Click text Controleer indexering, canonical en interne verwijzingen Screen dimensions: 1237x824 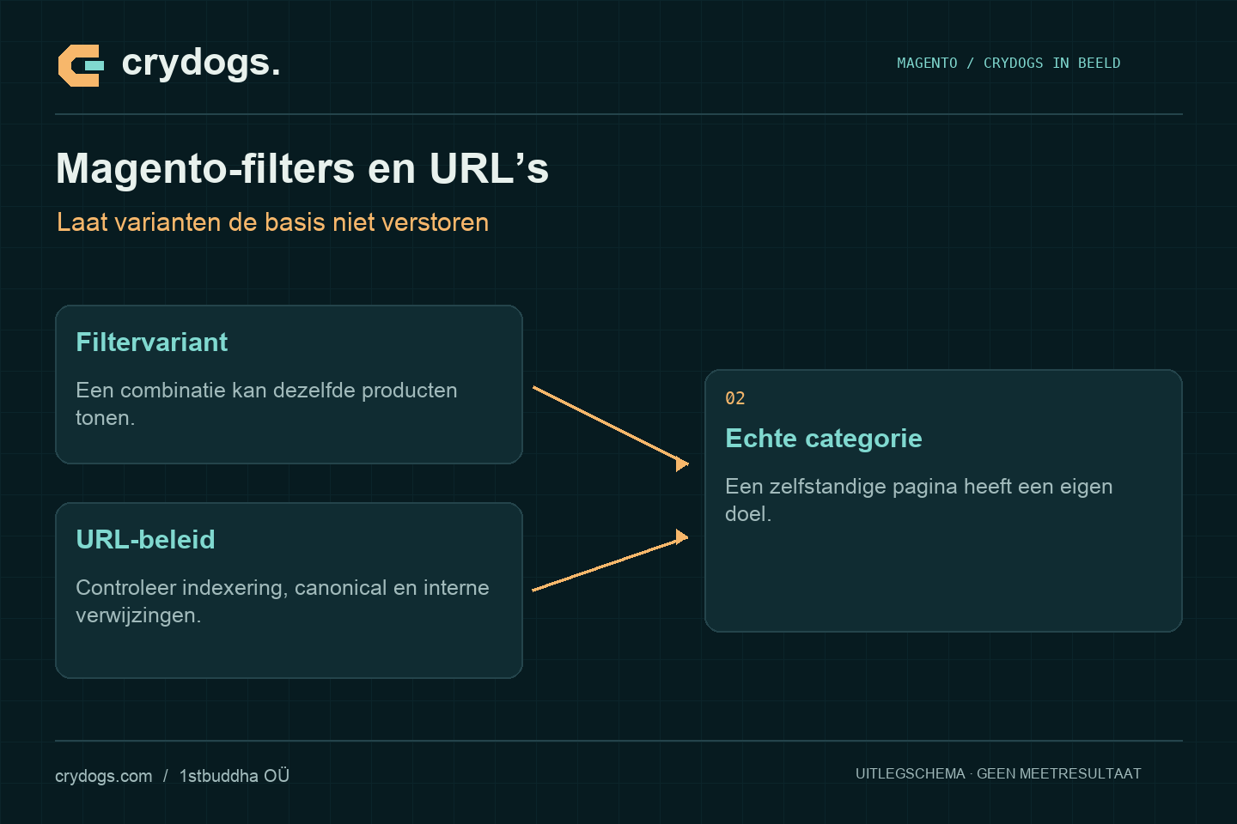tap(283, 601)
